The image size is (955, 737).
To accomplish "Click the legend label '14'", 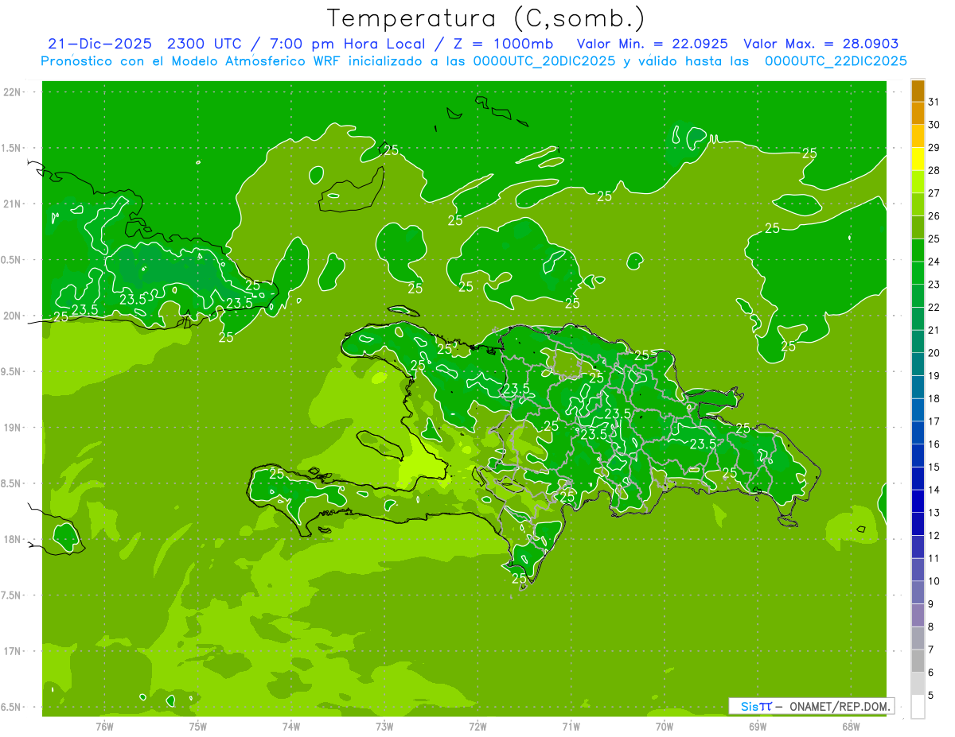I will (934, 490).
